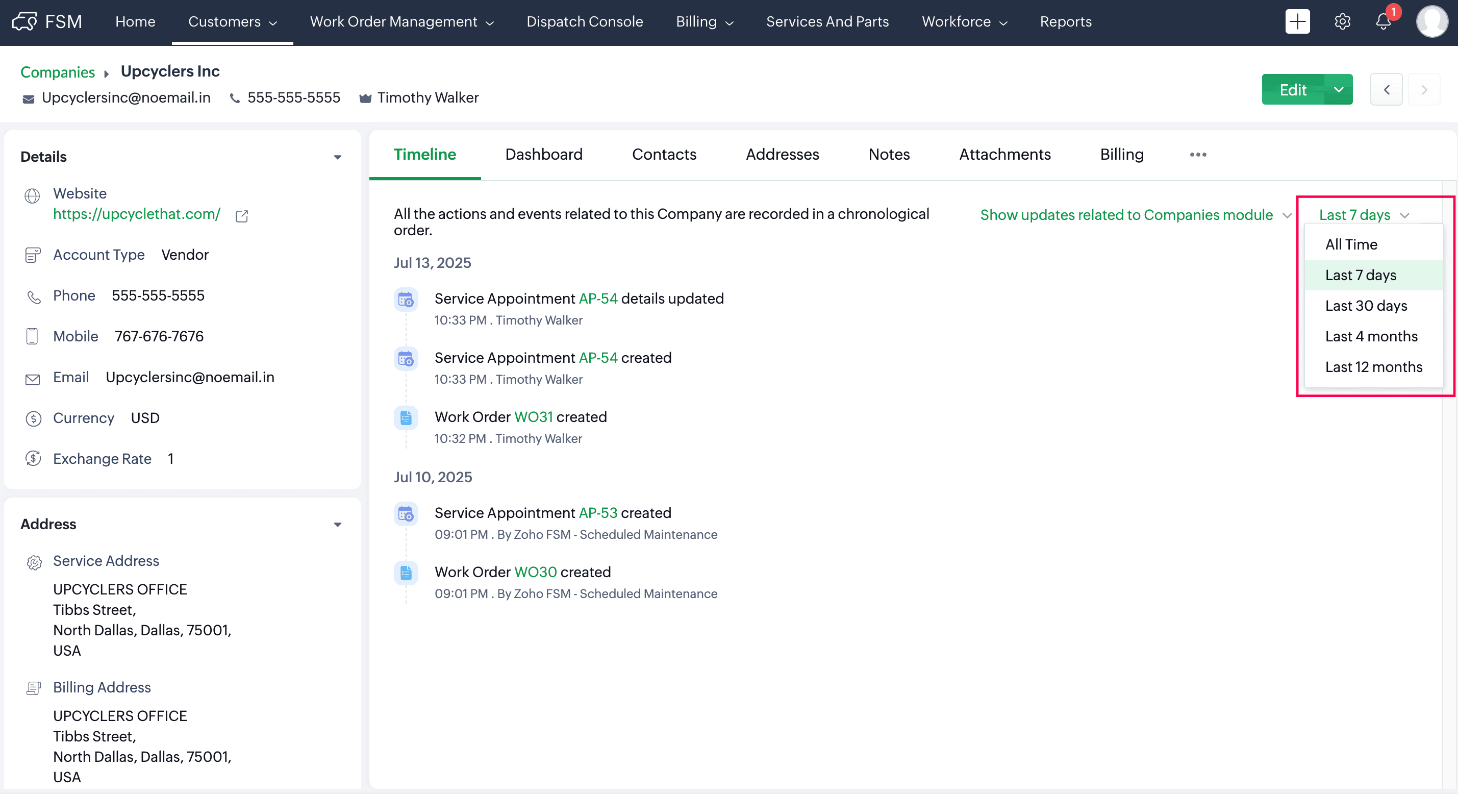Collapse the Address section
Image resolution: width=1458 pixels, height=794 pixels.
pos(337,525)
